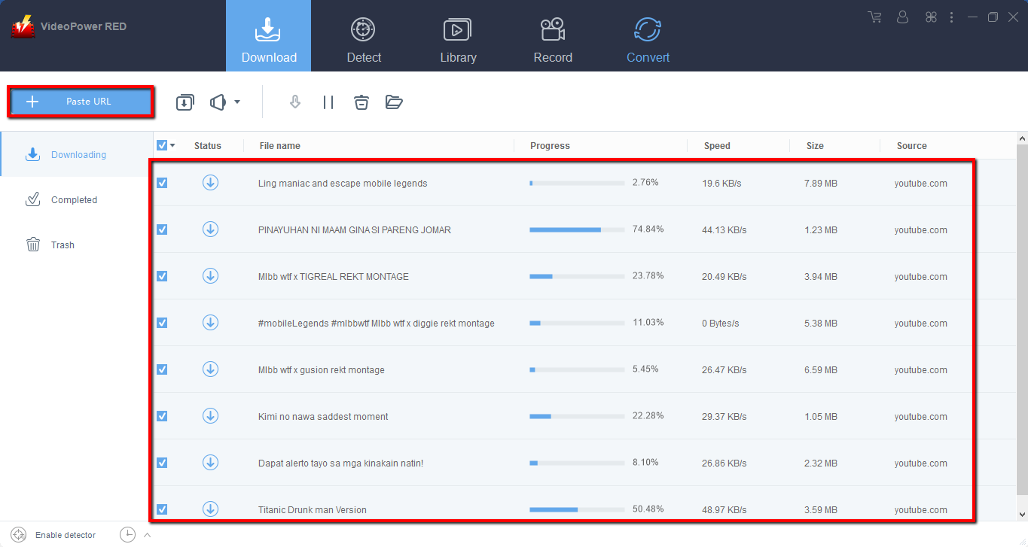Toggle checkbox for Kimi no nawa saddest moment
1028x547 pixels.
[162, 416]
